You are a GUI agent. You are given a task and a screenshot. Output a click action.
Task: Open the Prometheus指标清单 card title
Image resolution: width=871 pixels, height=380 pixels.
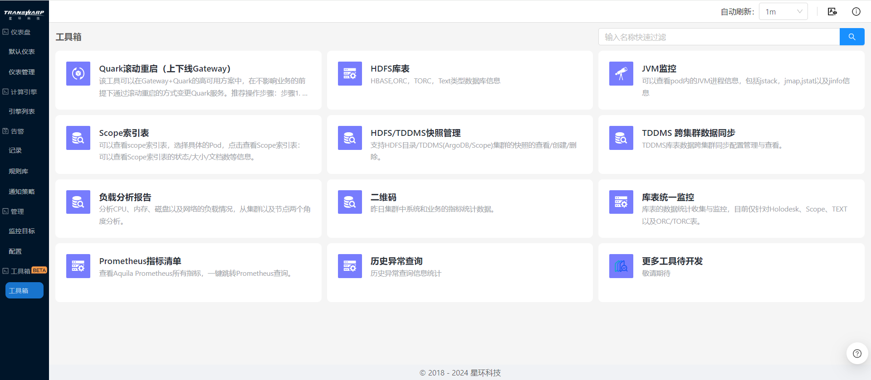tap(140, 261)
